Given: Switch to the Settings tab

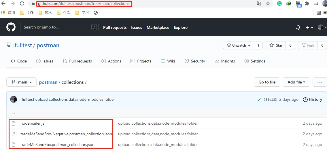Looking at the screenshot, I should (x=255, y=61).
